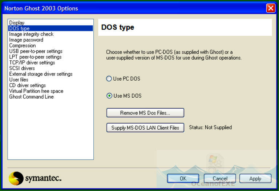Click the Apply button
This screenshot has width=279, height=191.
255,178
